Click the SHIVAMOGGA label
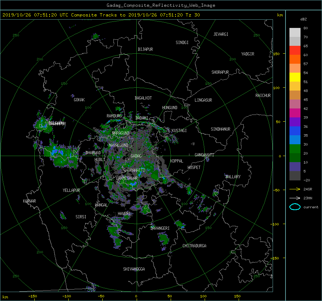 [134, 269]
